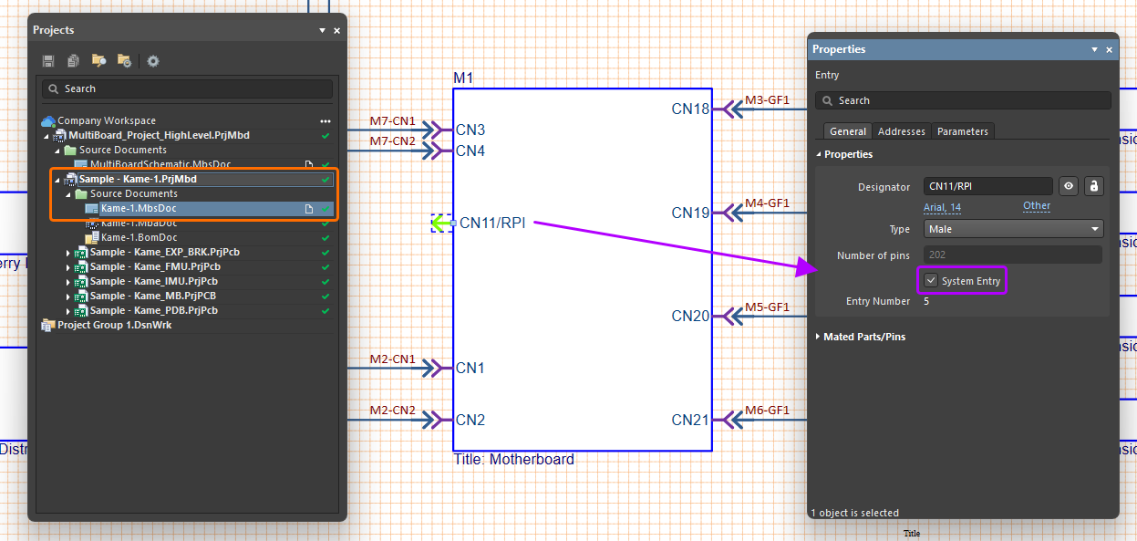
Task: Click the CN18 connector entry symbol
Action: (723, 109)
